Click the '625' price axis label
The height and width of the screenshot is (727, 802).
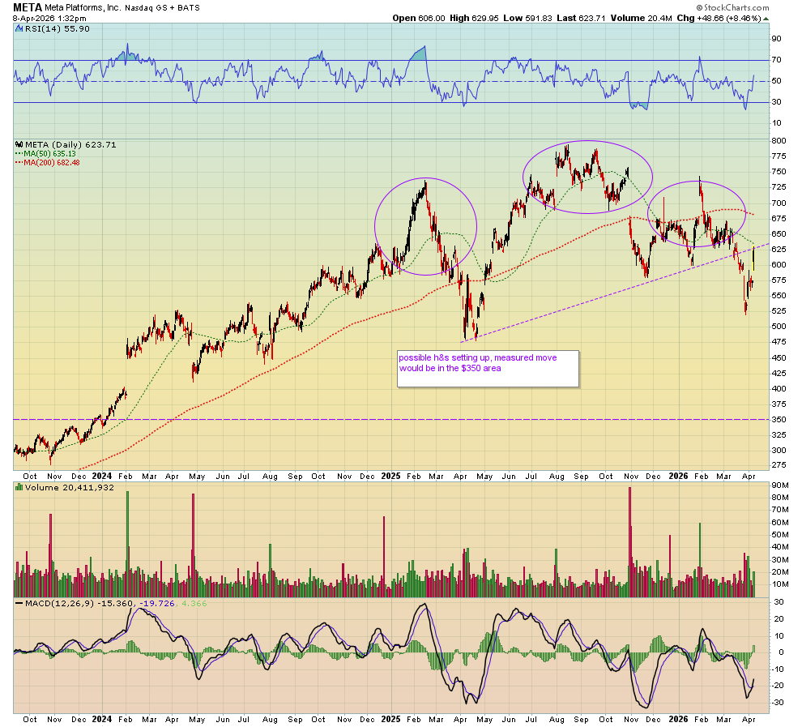(779, 249)
